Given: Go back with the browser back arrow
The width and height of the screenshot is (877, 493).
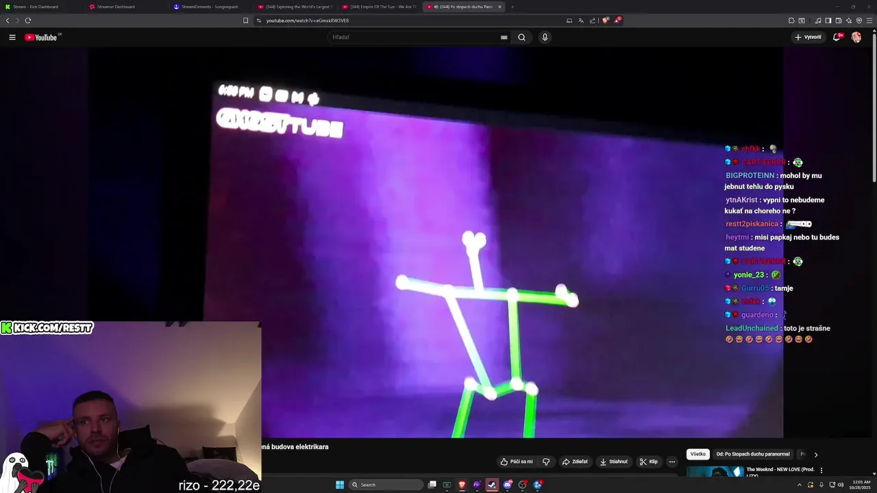Looking at the screenshot, I should [8, 21].
